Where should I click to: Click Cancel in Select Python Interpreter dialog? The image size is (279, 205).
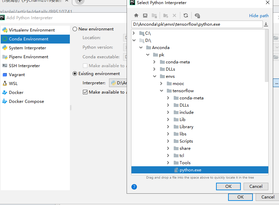tap(256, 186)
